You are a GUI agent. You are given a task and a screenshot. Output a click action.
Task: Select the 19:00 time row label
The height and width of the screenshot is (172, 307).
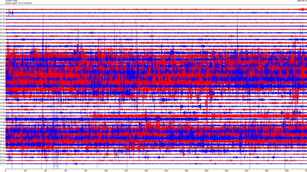pyautogui.click(x=2, y=135)
